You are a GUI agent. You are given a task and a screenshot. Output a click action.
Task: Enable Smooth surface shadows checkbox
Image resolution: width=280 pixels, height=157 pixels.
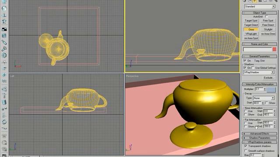(246, 151)
